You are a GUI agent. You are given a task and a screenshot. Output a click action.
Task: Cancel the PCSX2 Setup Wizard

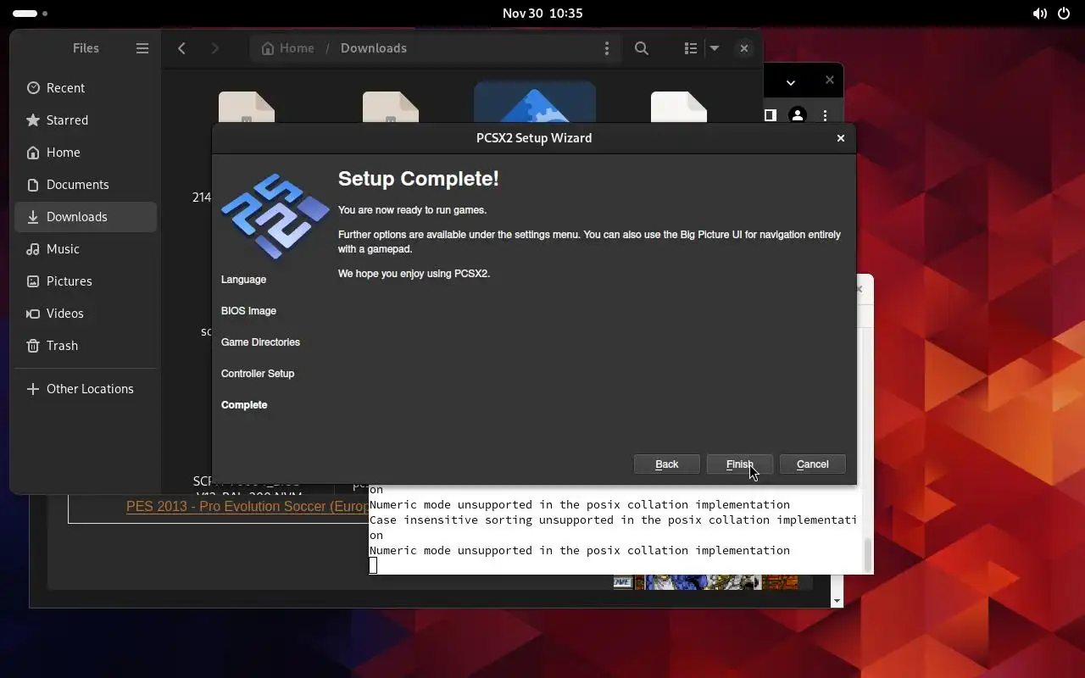click(x=812, y=464)
